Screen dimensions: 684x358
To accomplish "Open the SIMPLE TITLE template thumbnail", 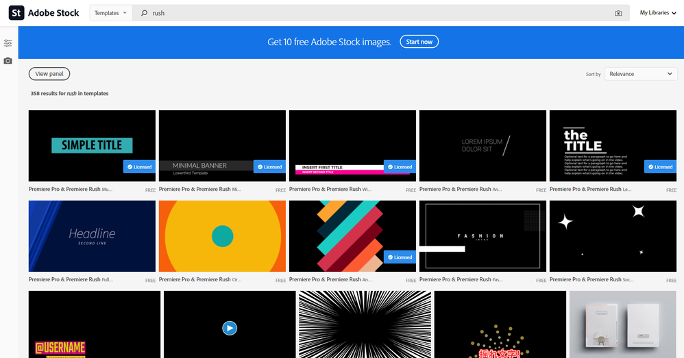I will [92, 146].
